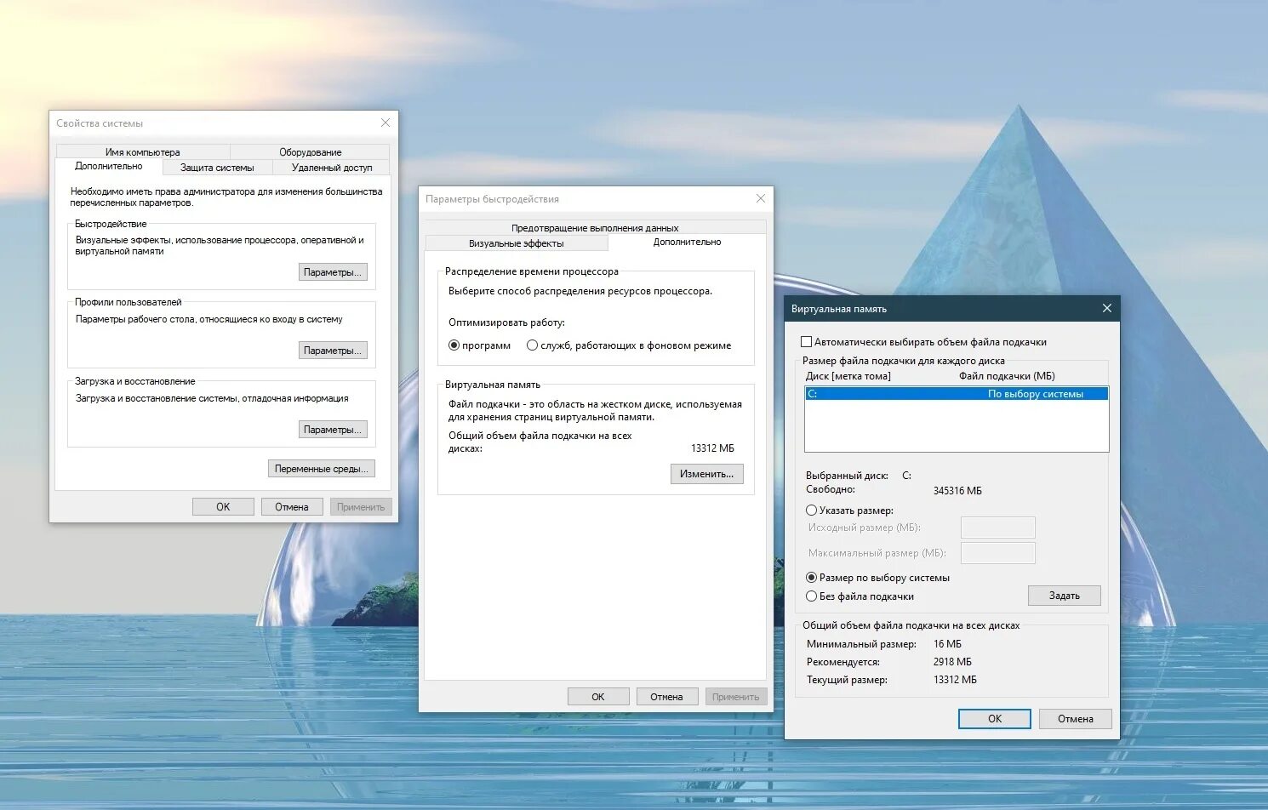Screen dimensions: 1268x810
Task: Click the Файл подкачки (МБ) column header
Action: click(x=1007, y=376)
